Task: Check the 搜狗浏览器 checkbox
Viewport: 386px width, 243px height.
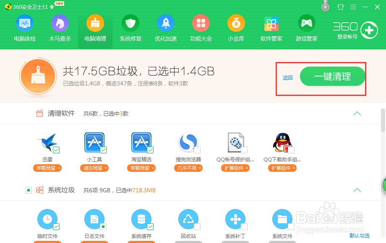Action: click(198, 150)
